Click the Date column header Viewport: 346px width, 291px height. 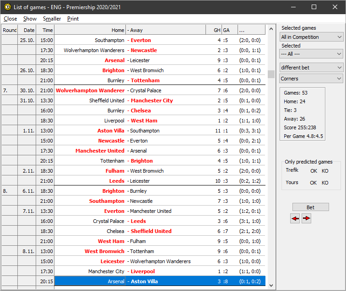click(29, 30)
